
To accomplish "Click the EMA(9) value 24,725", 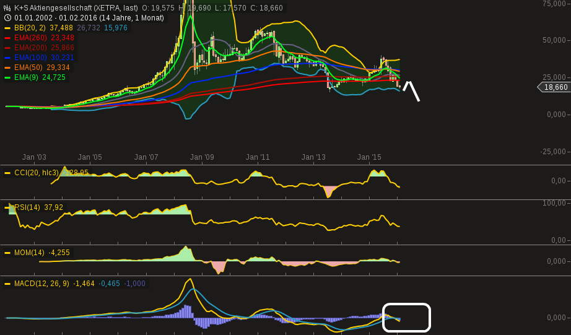I will coord(54,77).
